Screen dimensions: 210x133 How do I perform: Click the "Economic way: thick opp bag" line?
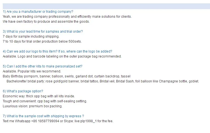click(39, 96)
